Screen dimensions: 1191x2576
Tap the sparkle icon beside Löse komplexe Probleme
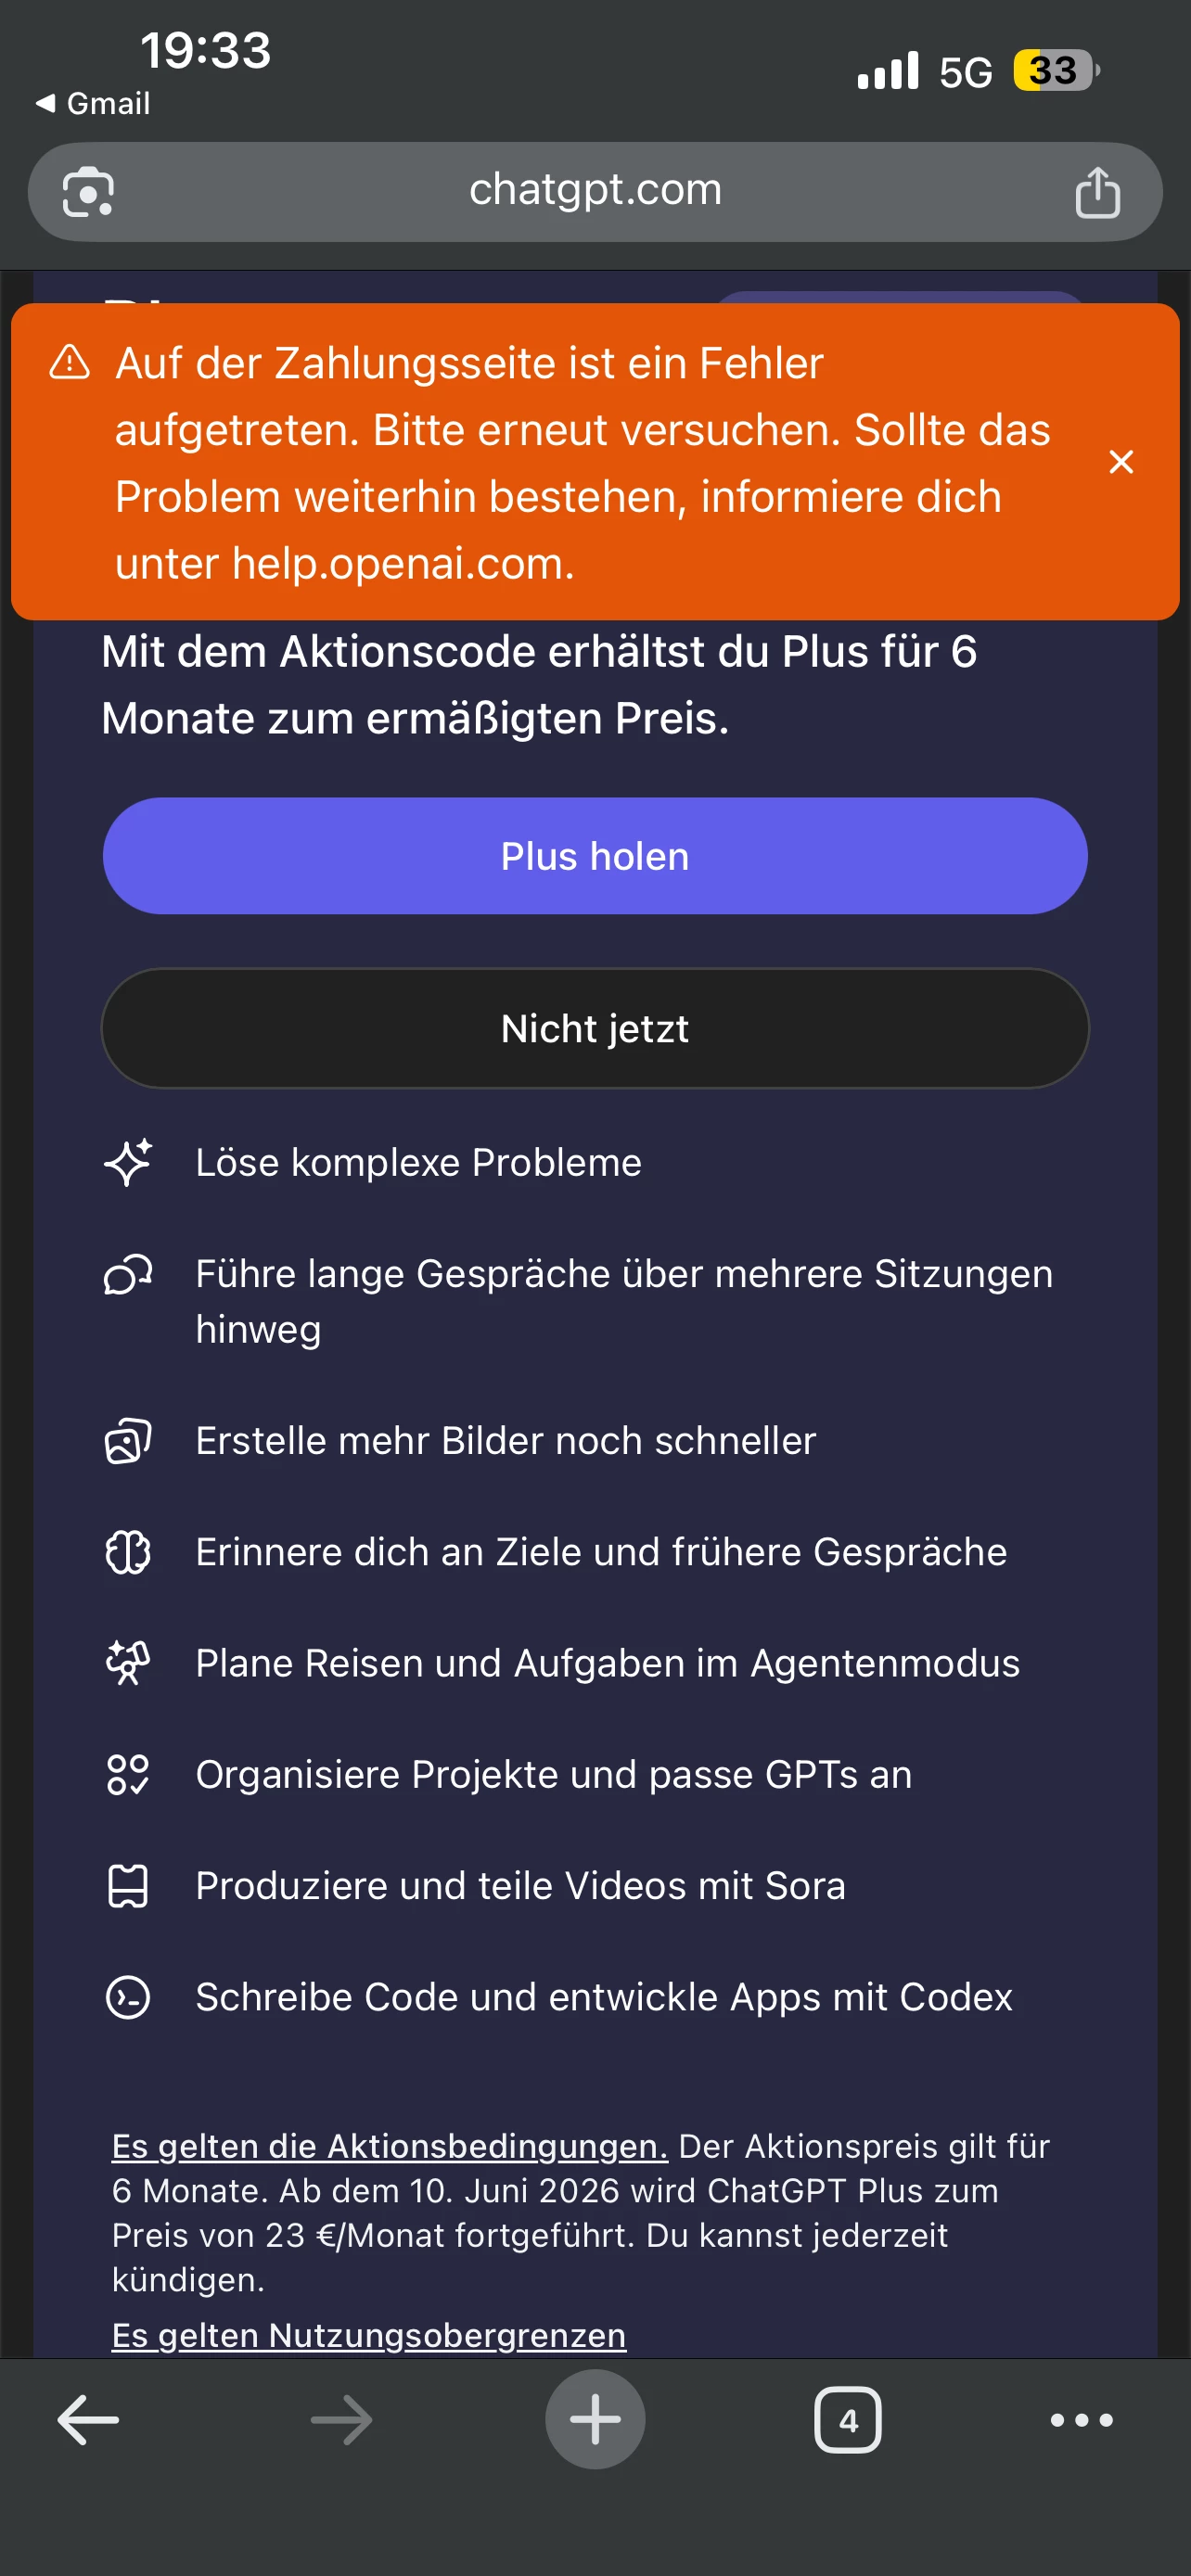(x=128, y=1162)
